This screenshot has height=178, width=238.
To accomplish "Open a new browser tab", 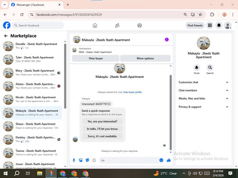I will 68,5.
